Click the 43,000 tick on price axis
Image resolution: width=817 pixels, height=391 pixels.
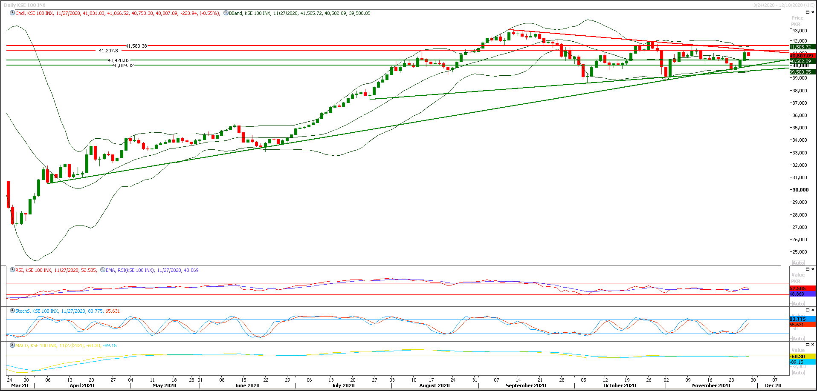pos(800,31)
